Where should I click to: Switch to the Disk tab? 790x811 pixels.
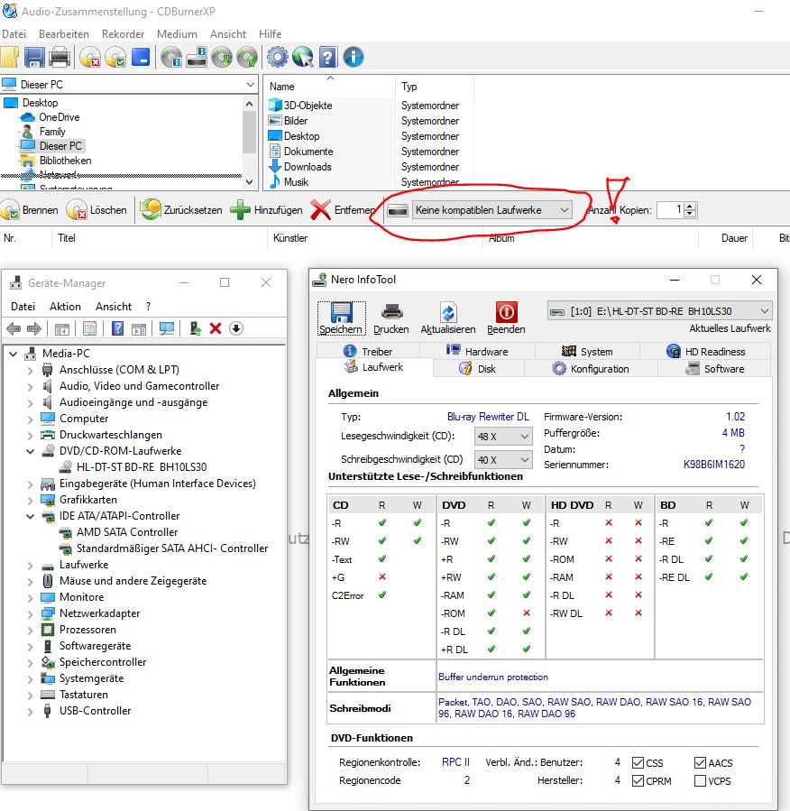pos(478,369)
